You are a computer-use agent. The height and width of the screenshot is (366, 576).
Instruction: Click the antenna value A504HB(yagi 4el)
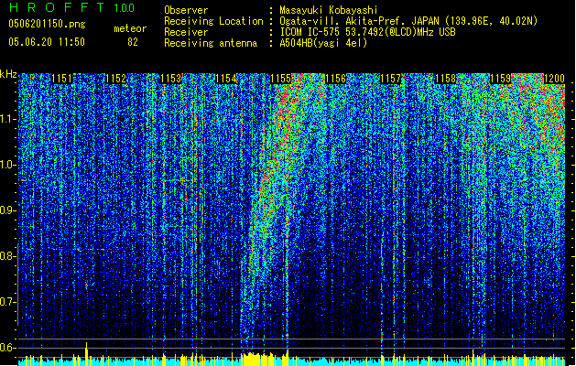(323, 43)
